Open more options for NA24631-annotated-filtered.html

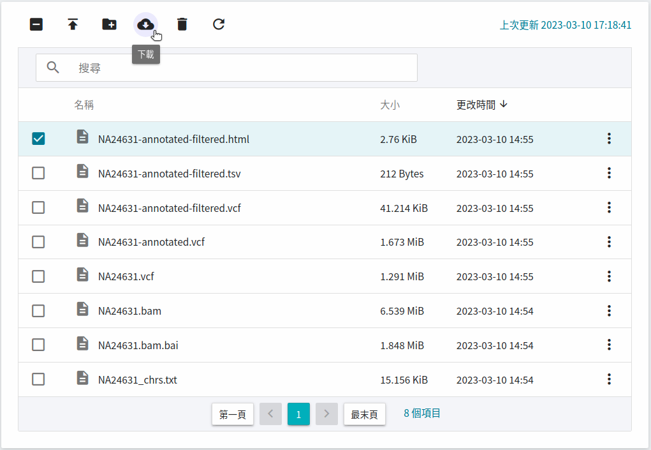(x=609, y=139)
